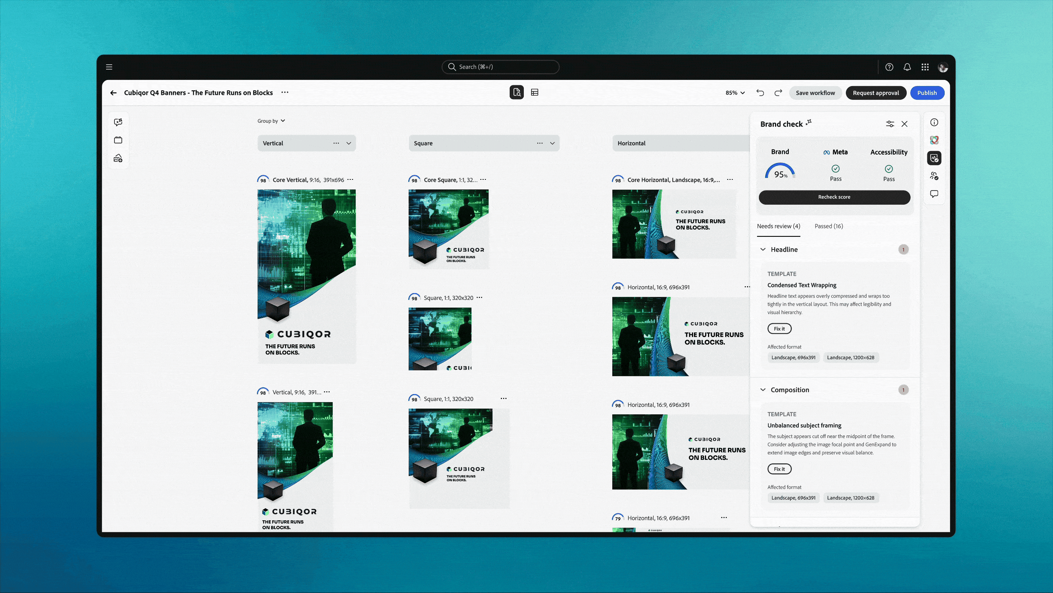The height and width of the screenshot is (593, 1053).
Task: Toggle the document preview view mode
Action: click(516, 92)
